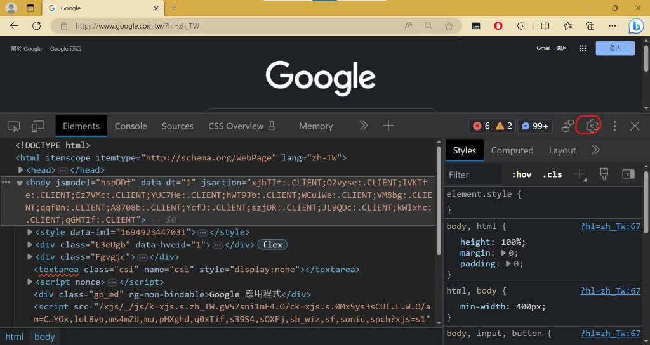Reload the Google page
This screenshot has height=345, width=650.
point(36,25)
